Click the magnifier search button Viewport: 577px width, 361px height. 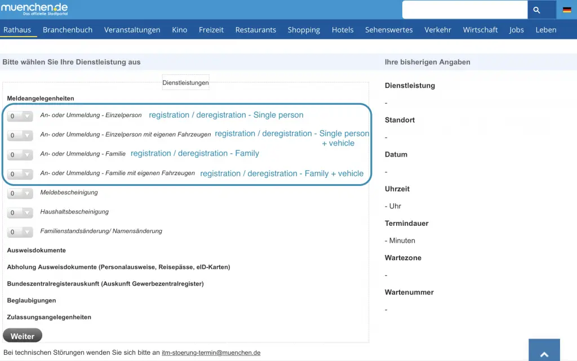coord(536,10)
